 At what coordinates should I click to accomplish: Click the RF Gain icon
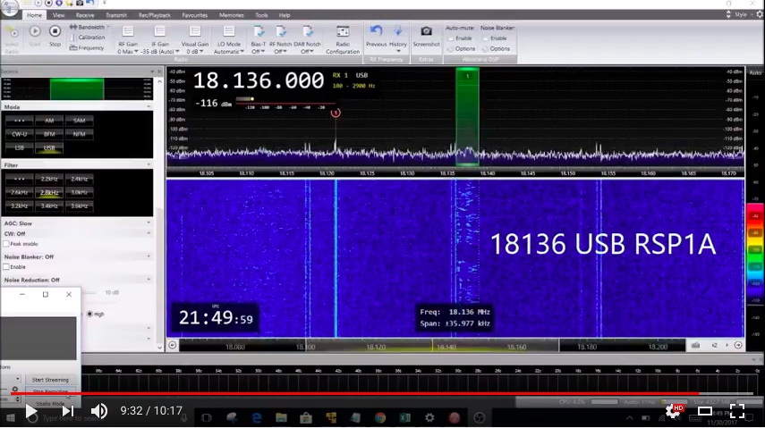click(128, 31)
